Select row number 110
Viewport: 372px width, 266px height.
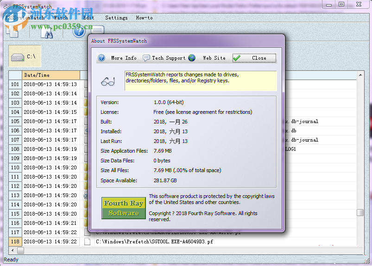pyautogui.click(x=15, y=167)
